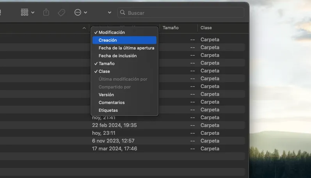The image size is (311, 178).
Task: Click into the Buscar search field
Action: click(x=183, y=13)
